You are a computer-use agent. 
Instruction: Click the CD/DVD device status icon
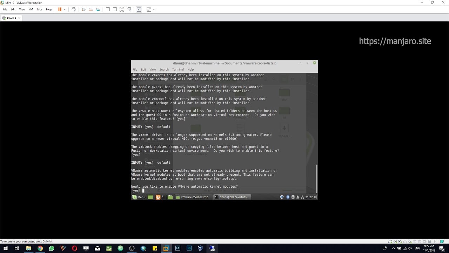coord(395,241)
